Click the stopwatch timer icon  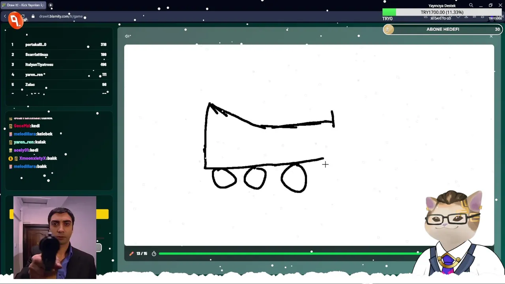[154, 254]
